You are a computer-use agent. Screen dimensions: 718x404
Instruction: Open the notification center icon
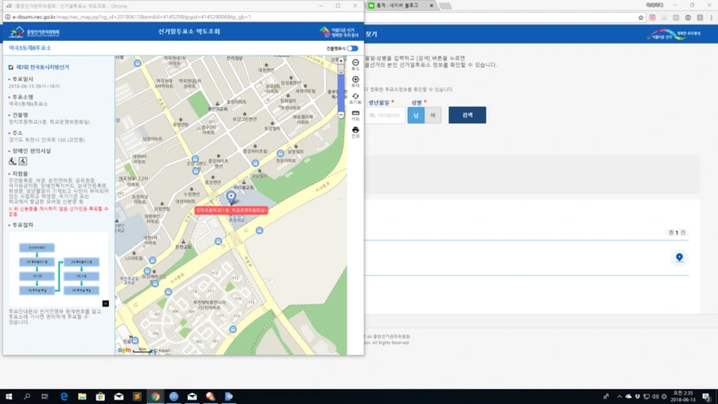(707, 397)
